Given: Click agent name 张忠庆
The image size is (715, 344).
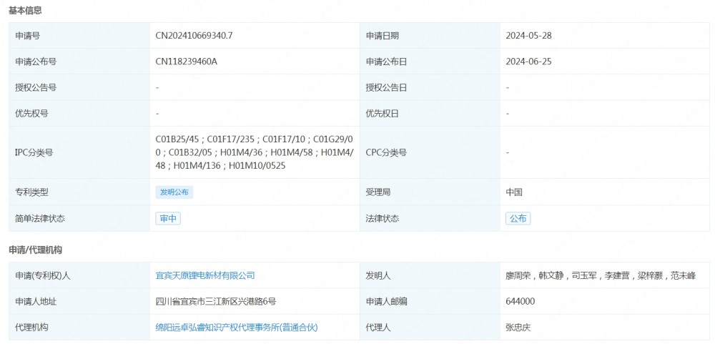Looking at the screenshot, I should point(518,328).
